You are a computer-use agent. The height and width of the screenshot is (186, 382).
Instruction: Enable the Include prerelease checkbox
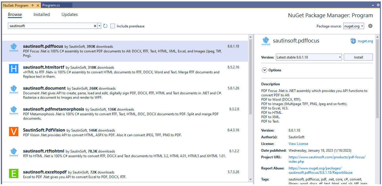(113, 26)
